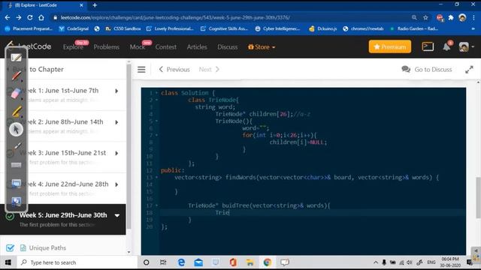The width and height of the screenshot is (481, 270).
Task: Open Chrome menu three dots
Action: click(x=473, y=18)
